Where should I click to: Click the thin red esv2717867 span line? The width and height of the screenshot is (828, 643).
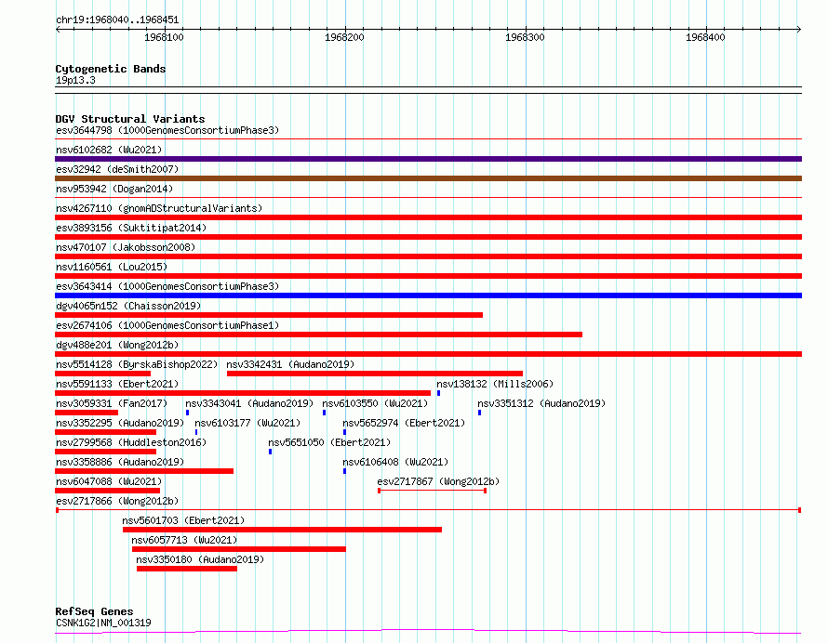point(432,491)
